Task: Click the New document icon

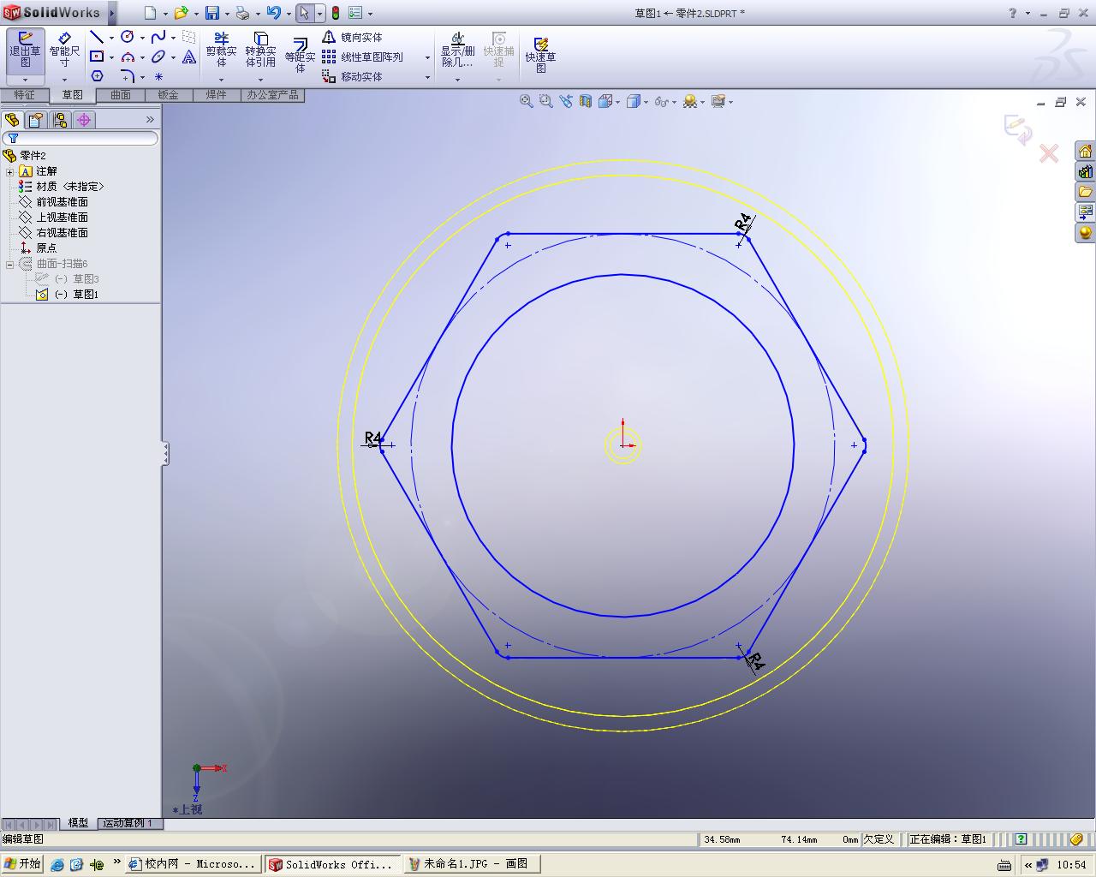Action: coord(150,13)
